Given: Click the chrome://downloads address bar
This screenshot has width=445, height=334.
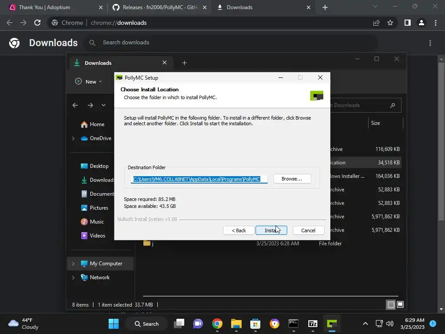Looking at the screenshot, I should pyautogui.click(x=210, y=23).
